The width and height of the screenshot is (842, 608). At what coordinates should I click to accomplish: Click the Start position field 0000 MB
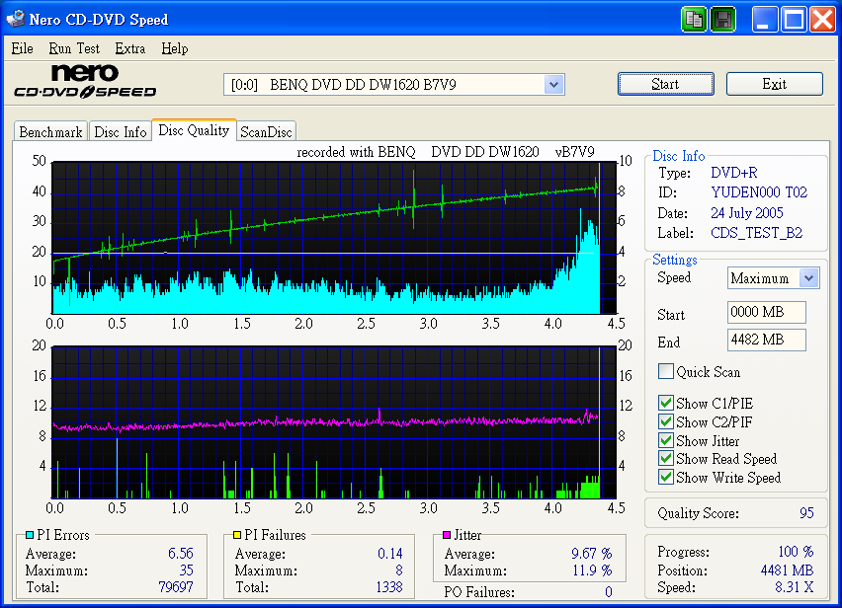[x=767, y=312]
